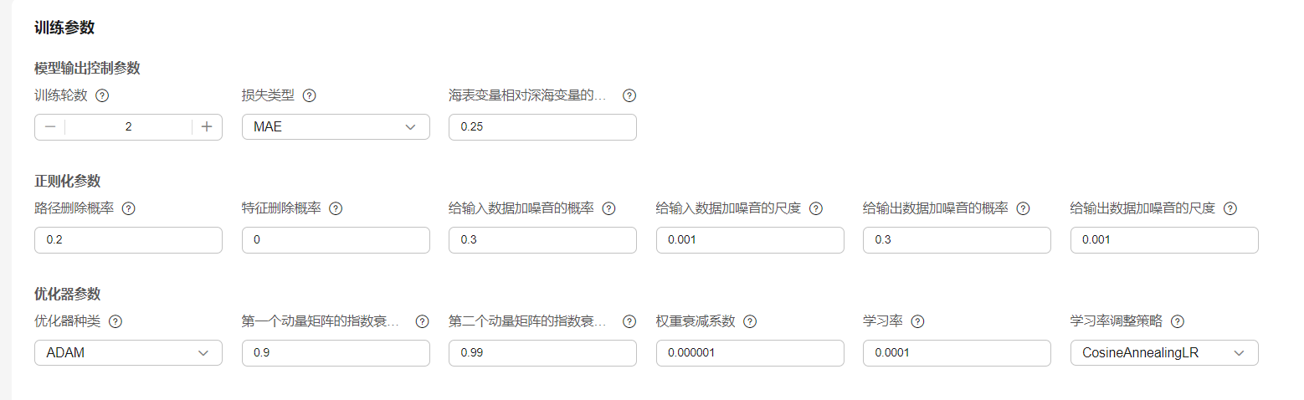Open help icon beside 优化器种类

[x=116, y=321]
